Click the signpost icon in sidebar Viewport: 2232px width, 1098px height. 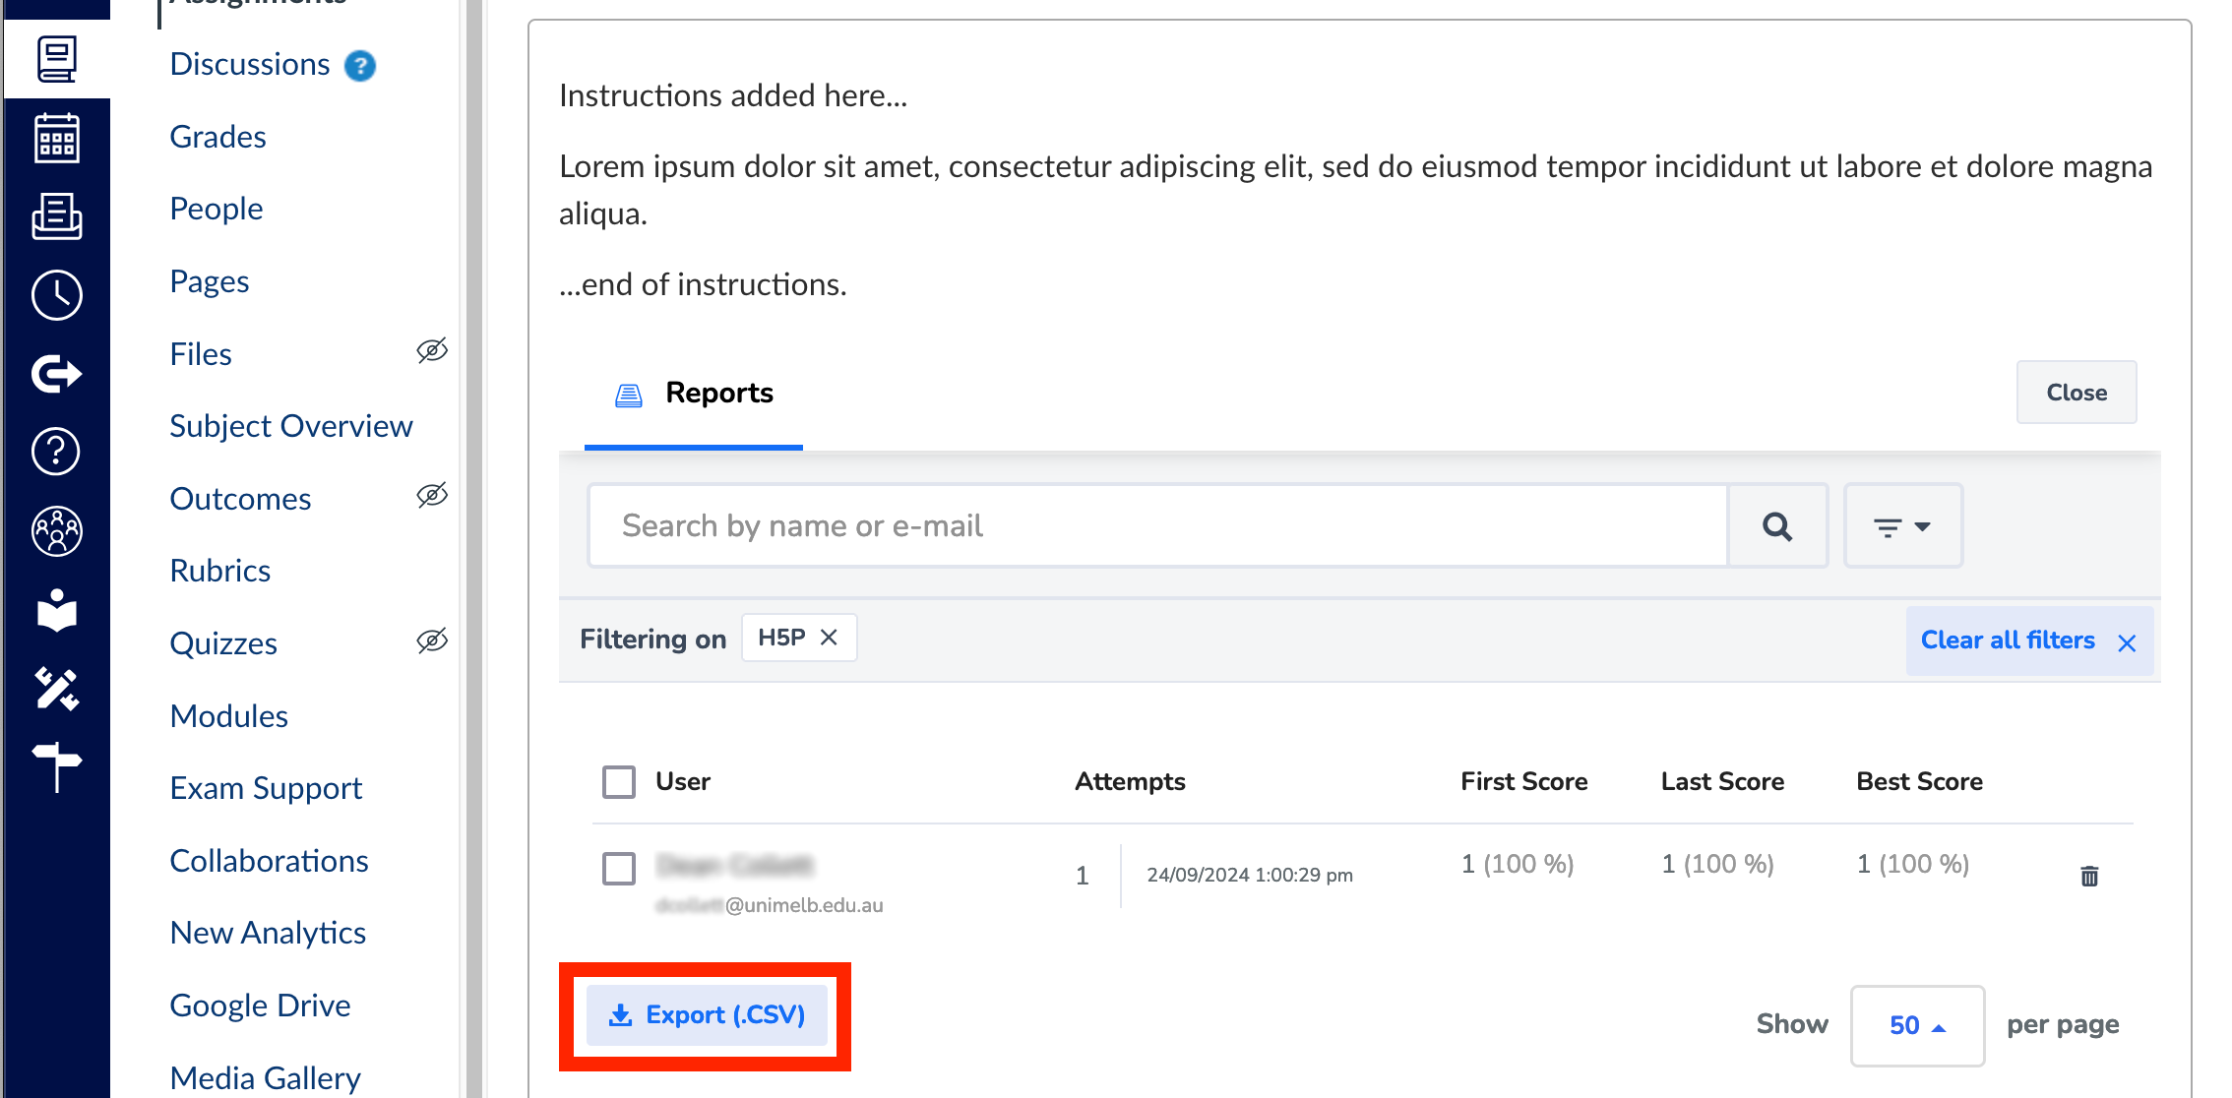pos(57,767)
